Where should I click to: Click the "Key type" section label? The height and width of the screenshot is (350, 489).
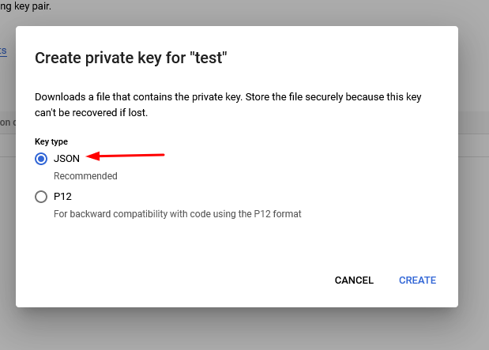[51, 141]
